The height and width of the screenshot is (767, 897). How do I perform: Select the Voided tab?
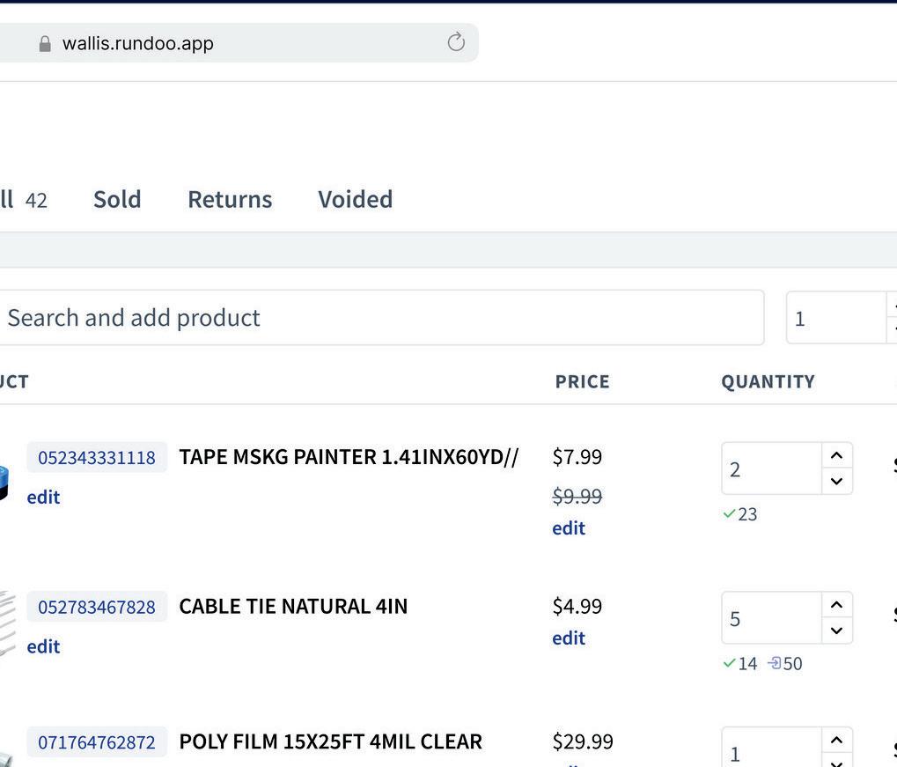pyautogui.click(x=355, y=199)
